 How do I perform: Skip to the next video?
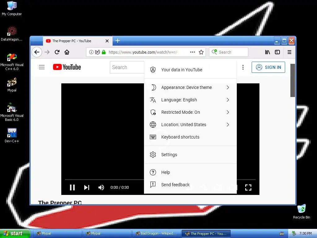click(x=87, y=187)
